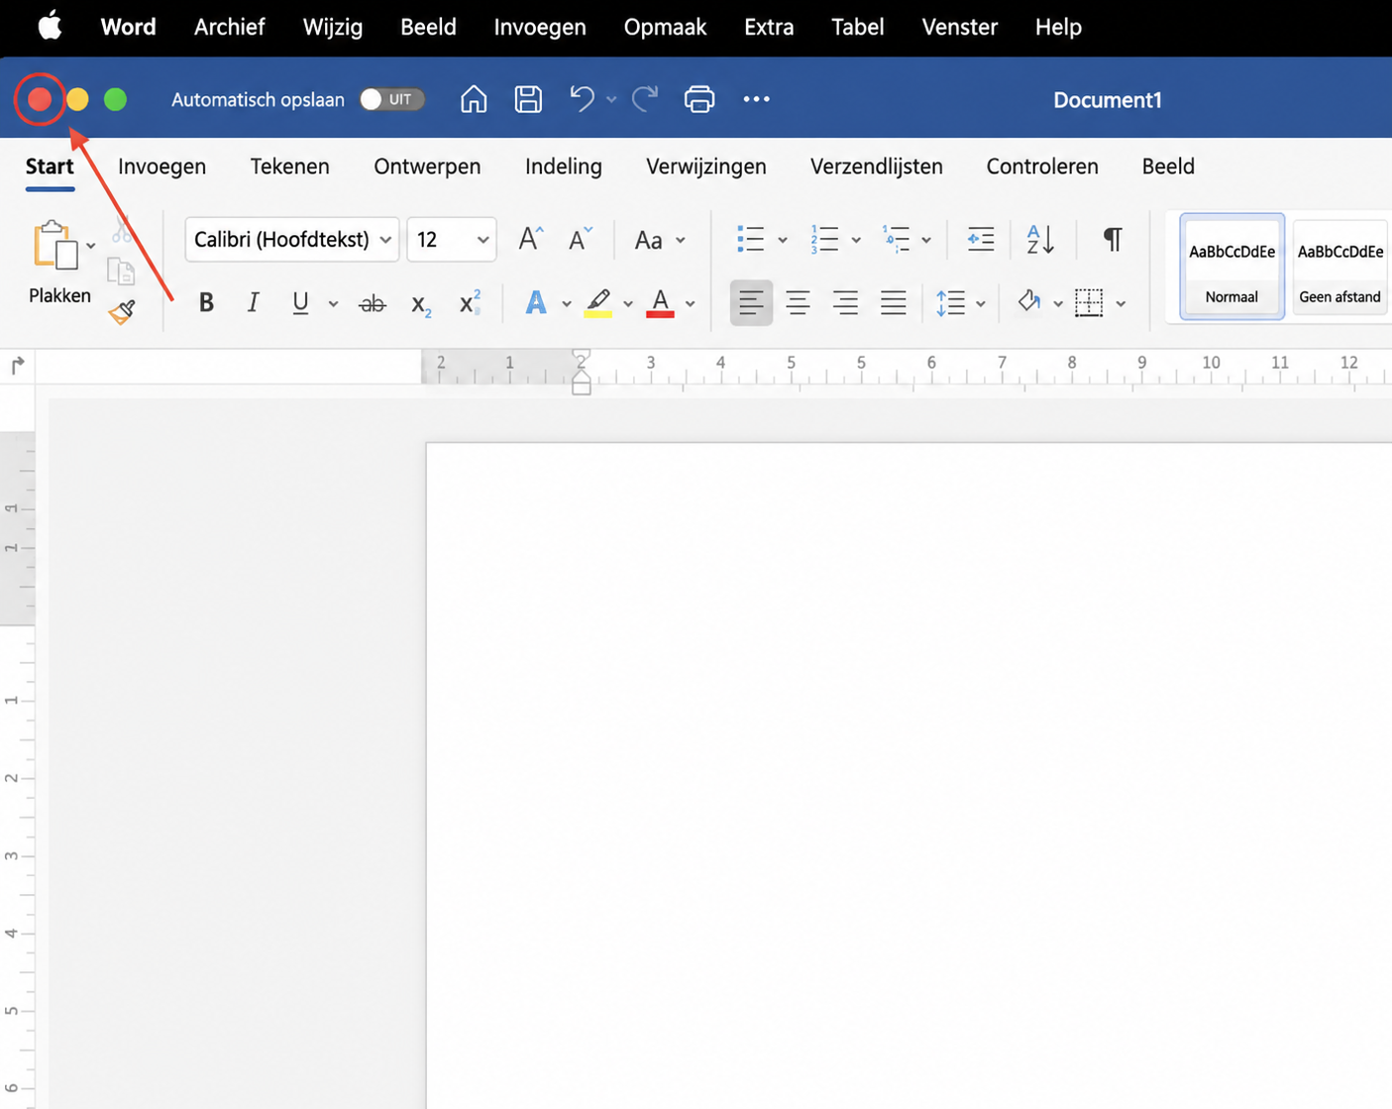Expand the Plakken options arrow

pos(90,246)
